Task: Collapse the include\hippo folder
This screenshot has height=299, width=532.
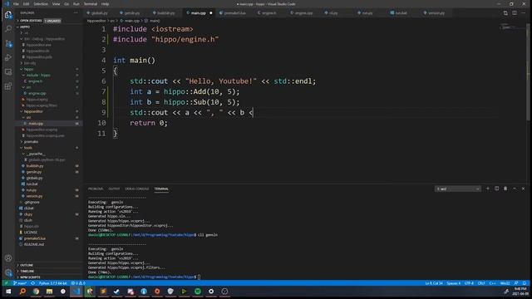Action: (38, 76)
